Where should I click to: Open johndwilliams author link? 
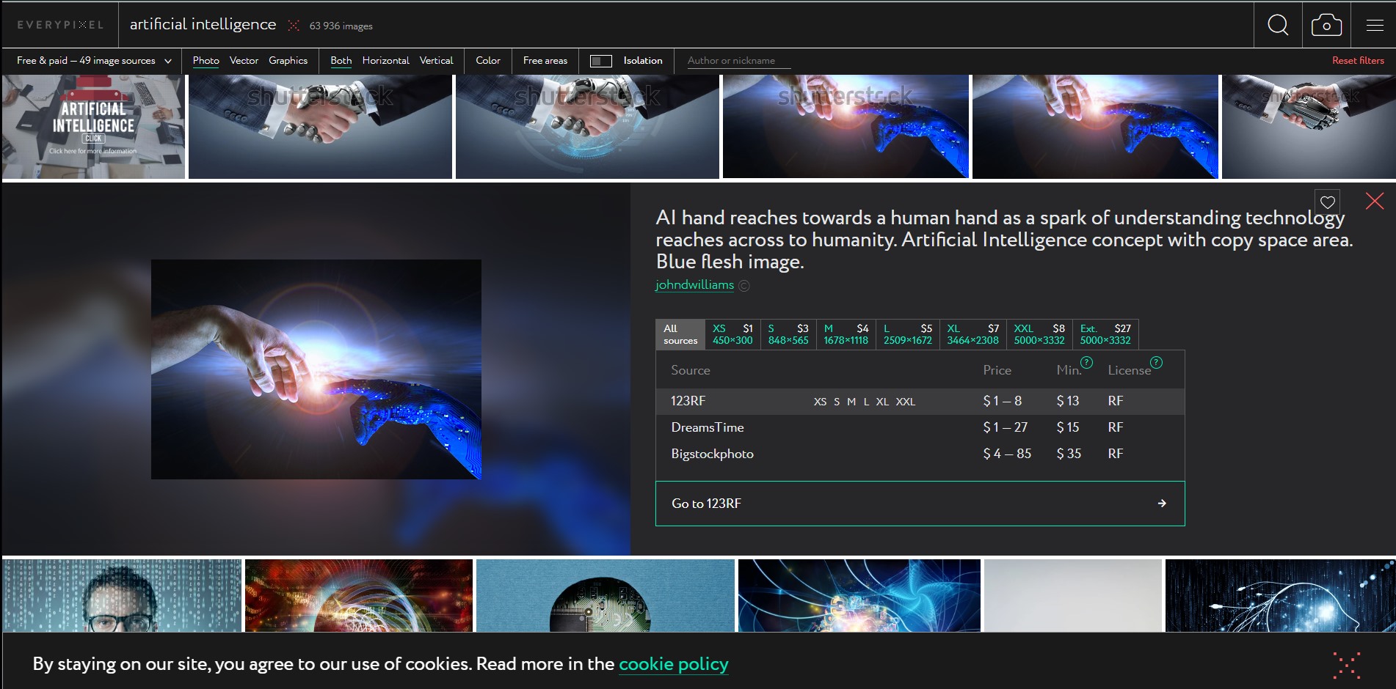694,284
